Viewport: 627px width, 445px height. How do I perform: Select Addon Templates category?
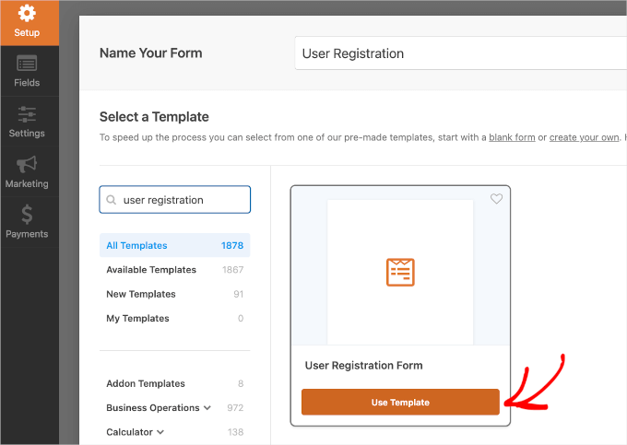[146, 383]
